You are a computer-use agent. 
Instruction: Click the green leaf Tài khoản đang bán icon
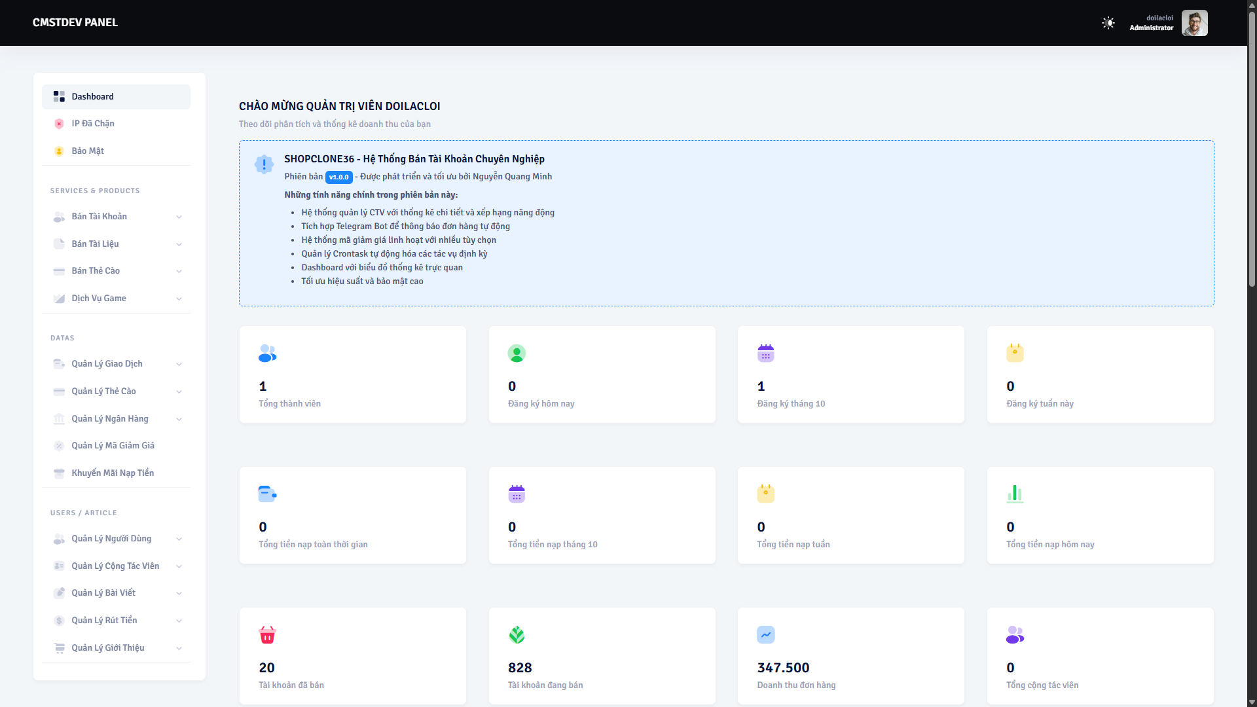tap(517, 635)
